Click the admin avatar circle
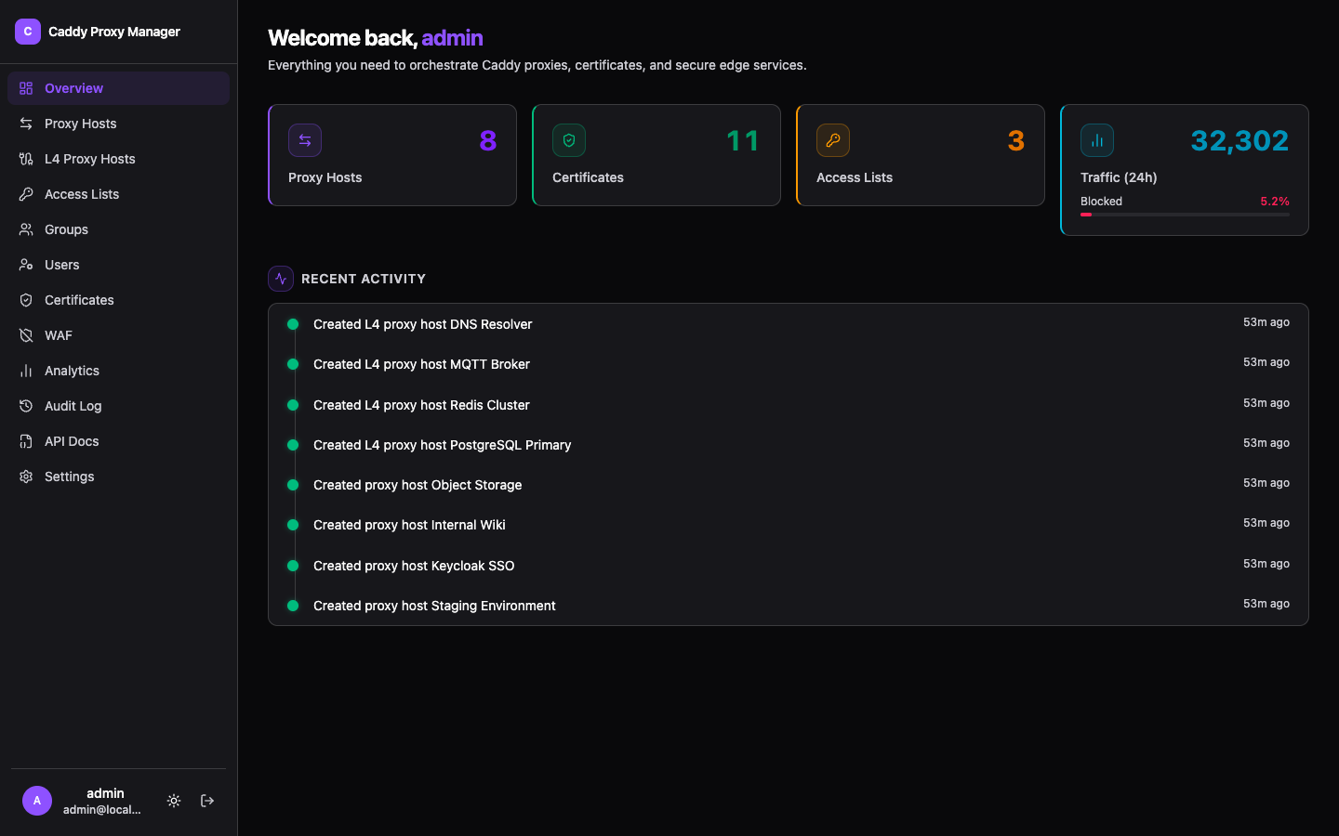1339x836 pixels. coord(37,801)
